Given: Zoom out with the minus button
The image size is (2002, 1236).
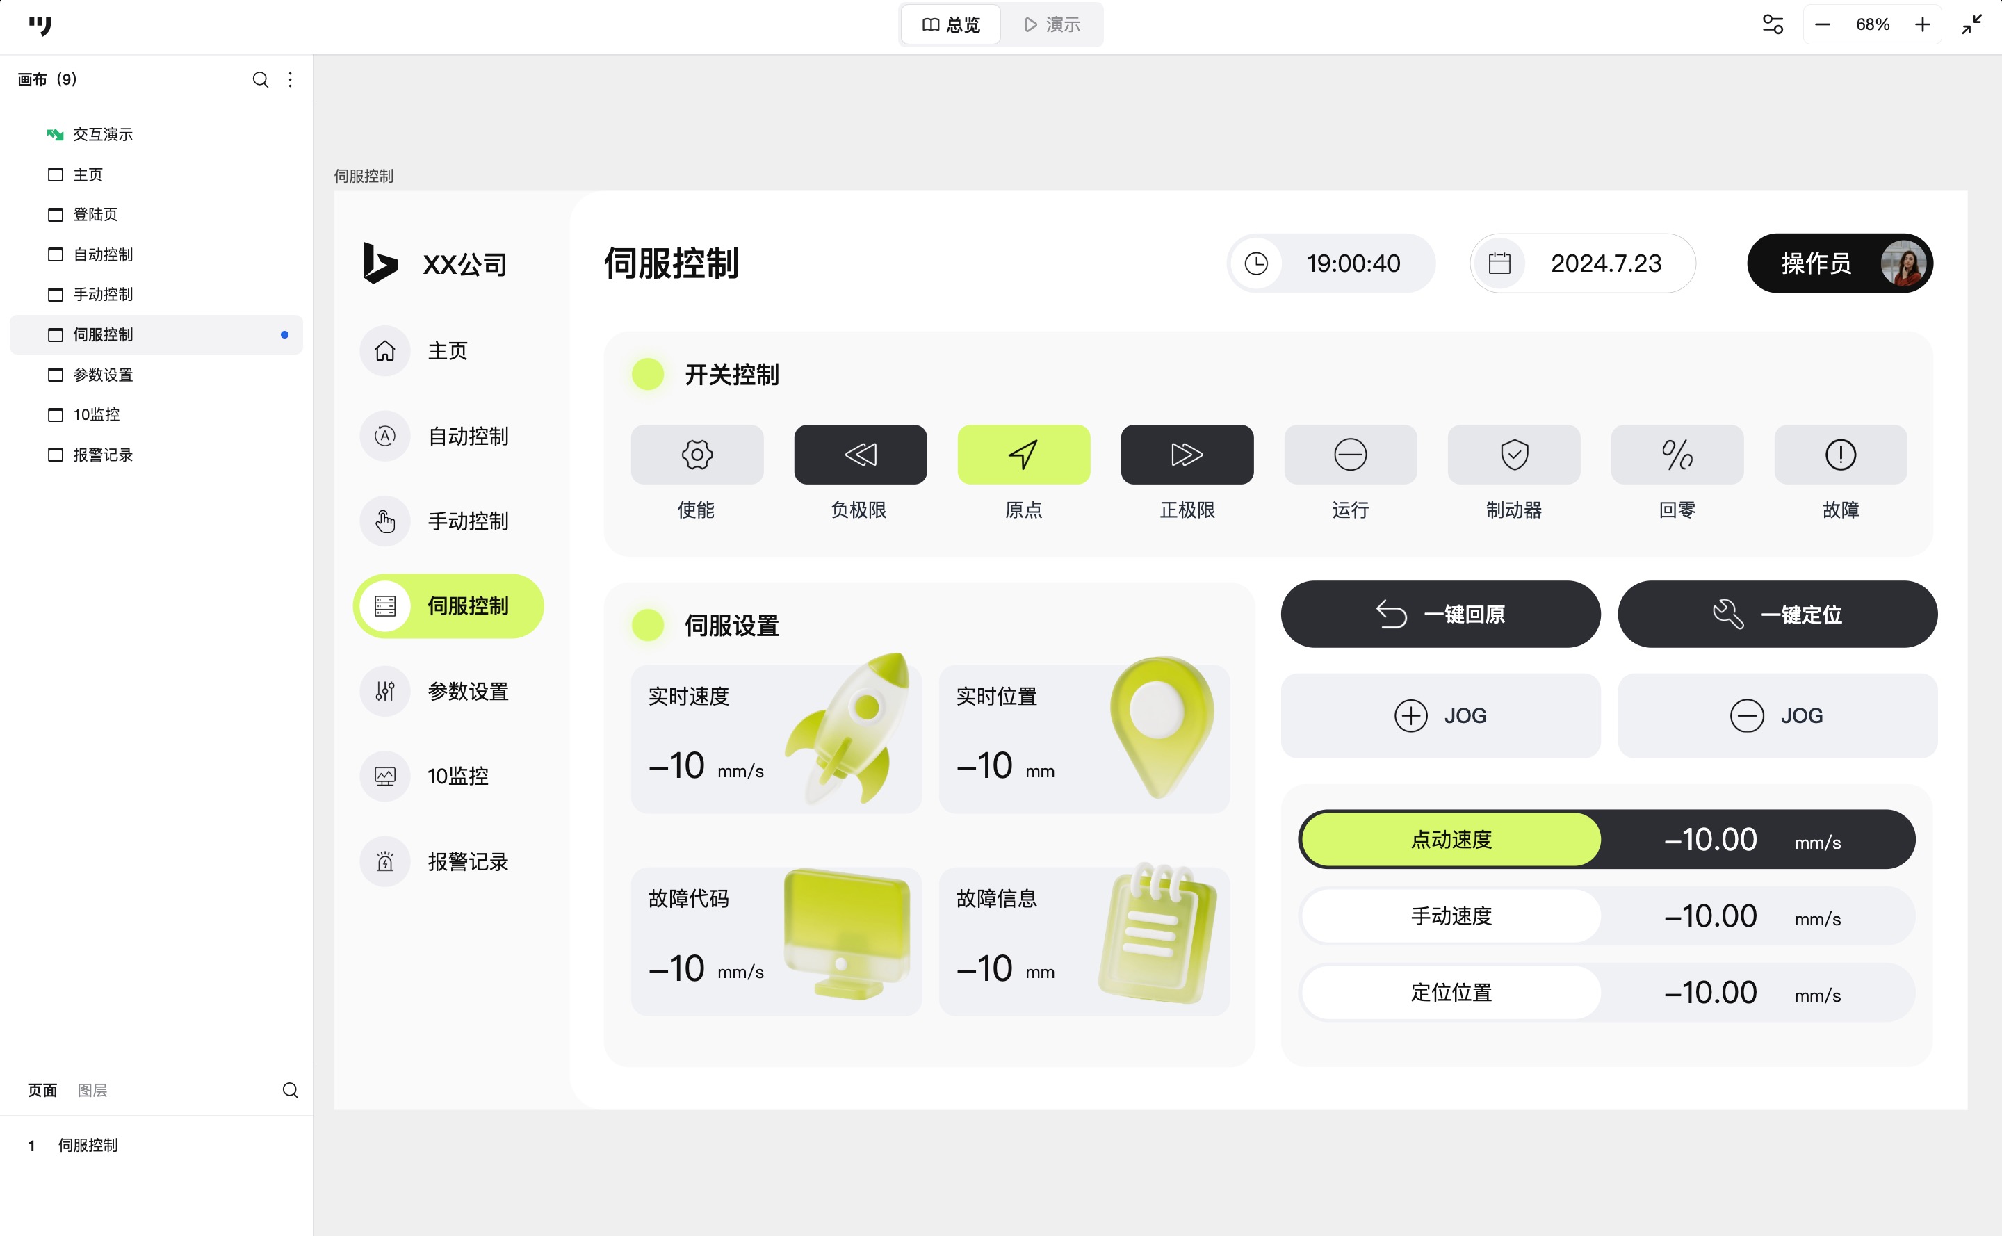Looking at the screenshot, I should 1822,24.
